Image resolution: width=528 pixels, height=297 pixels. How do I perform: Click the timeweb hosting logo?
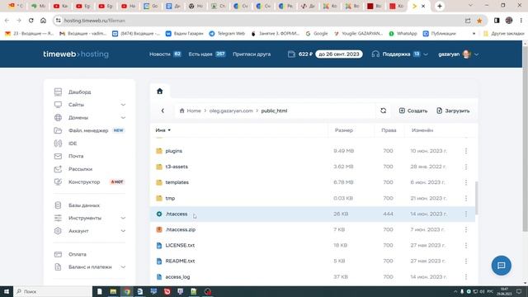tap(76, 54)
